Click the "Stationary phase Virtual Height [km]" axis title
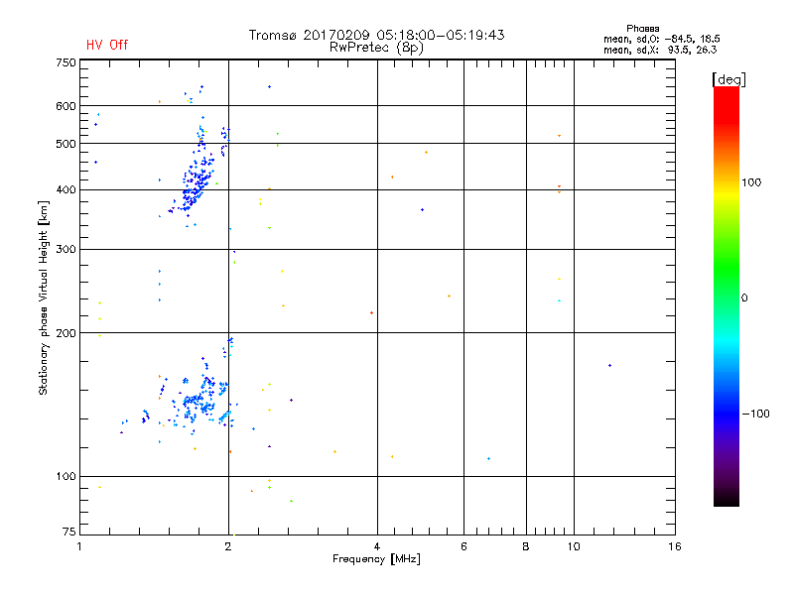This screenshot has height=595, width=794. tap(44, 297)
